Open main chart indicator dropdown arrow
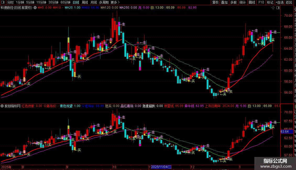The height and width of the screenshot is (170, 296). pos(35,8)
